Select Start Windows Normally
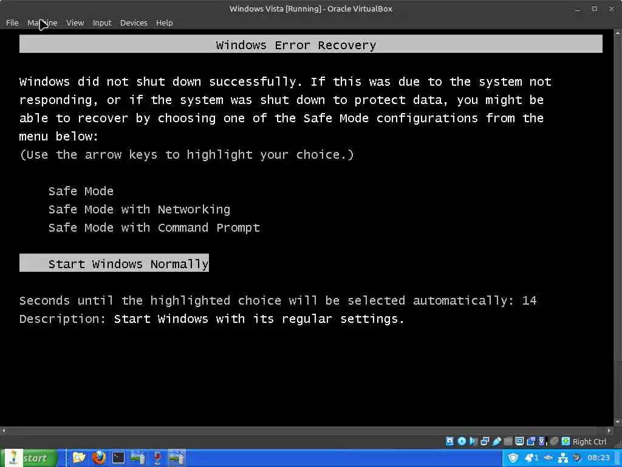The height and width of the screenshot is (467, 622). tap(114, 263)
